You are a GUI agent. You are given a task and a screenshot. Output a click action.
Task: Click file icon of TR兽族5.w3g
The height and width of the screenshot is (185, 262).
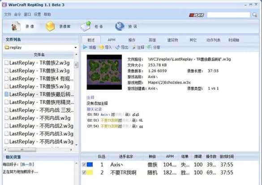click(x=6, y=86)
